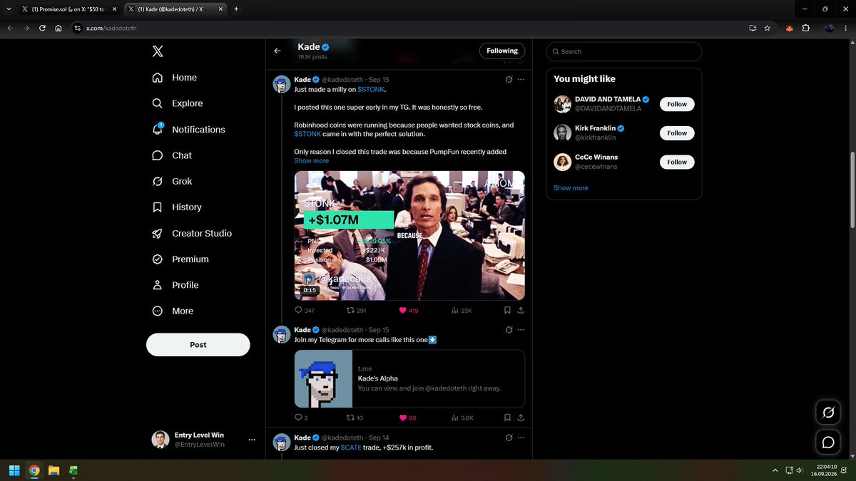View analytics of Telegram post (3.6K)

[x=462, y=418]
